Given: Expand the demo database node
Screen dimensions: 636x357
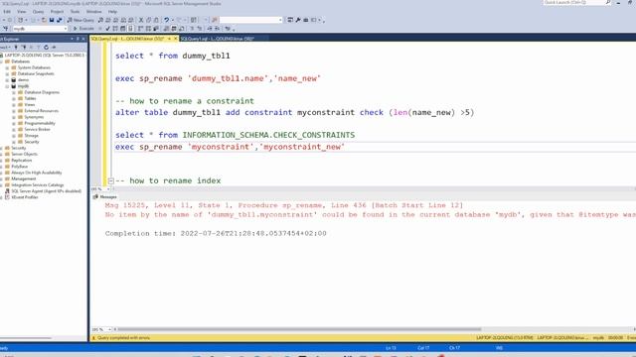Looking at the screenshot, I should [7, 80].
